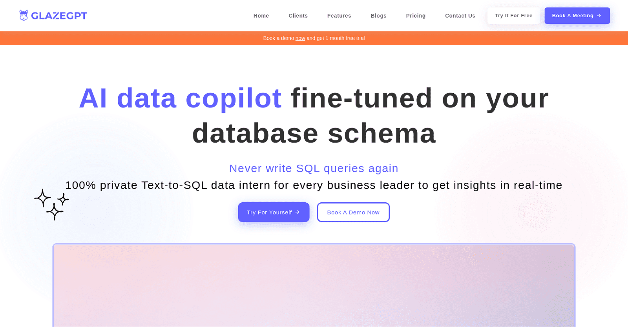Click the Book A Demo Now button

pyautogui.click(x=353, y=212)
